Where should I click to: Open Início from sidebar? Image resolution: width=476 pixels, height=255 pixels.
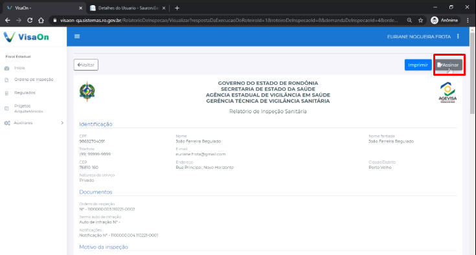tap(19, 68)
